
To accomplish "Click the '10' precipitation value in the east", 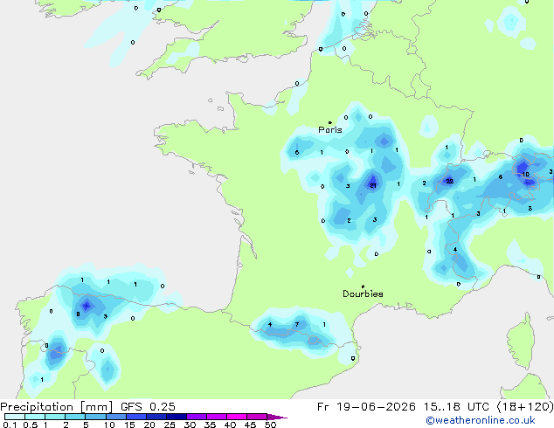I will [525, 175].
